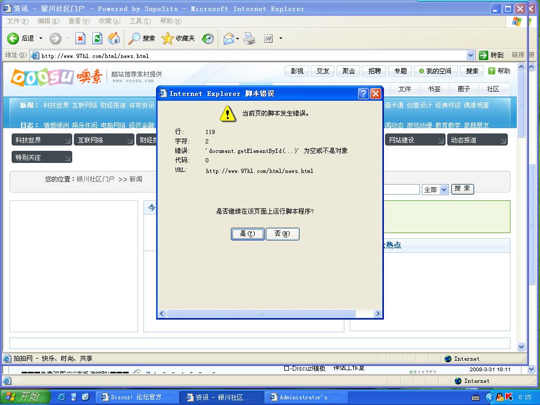This screenshot has height=405, width=540.
Task: Go to the Home page icon
Action: point(114,38)
